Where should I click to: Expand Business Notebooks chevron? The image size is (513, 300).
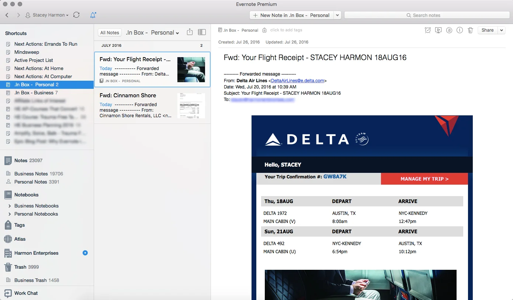[x=9, y=206]
